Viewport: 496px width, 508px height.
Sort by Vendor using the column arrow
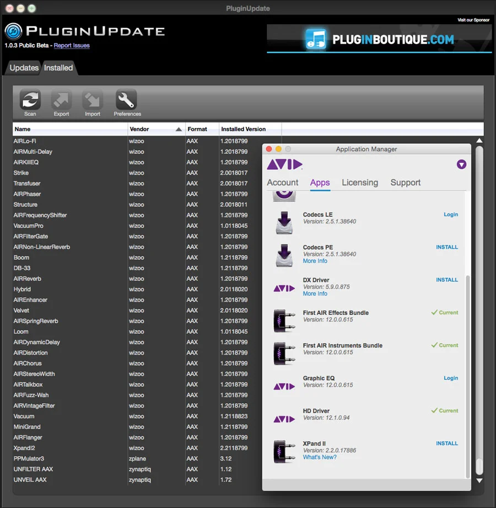[179, 129]
